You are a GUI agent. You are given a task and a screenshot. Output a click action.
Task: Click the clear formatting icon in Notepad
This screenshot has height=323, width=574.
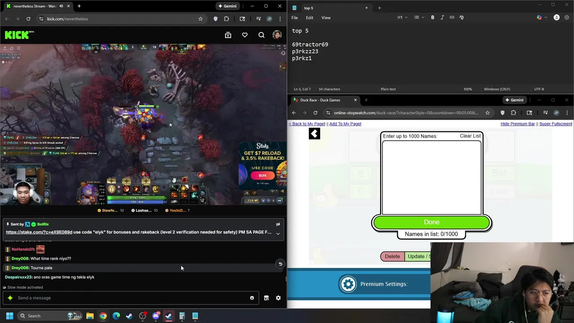(x=461, y=17)
